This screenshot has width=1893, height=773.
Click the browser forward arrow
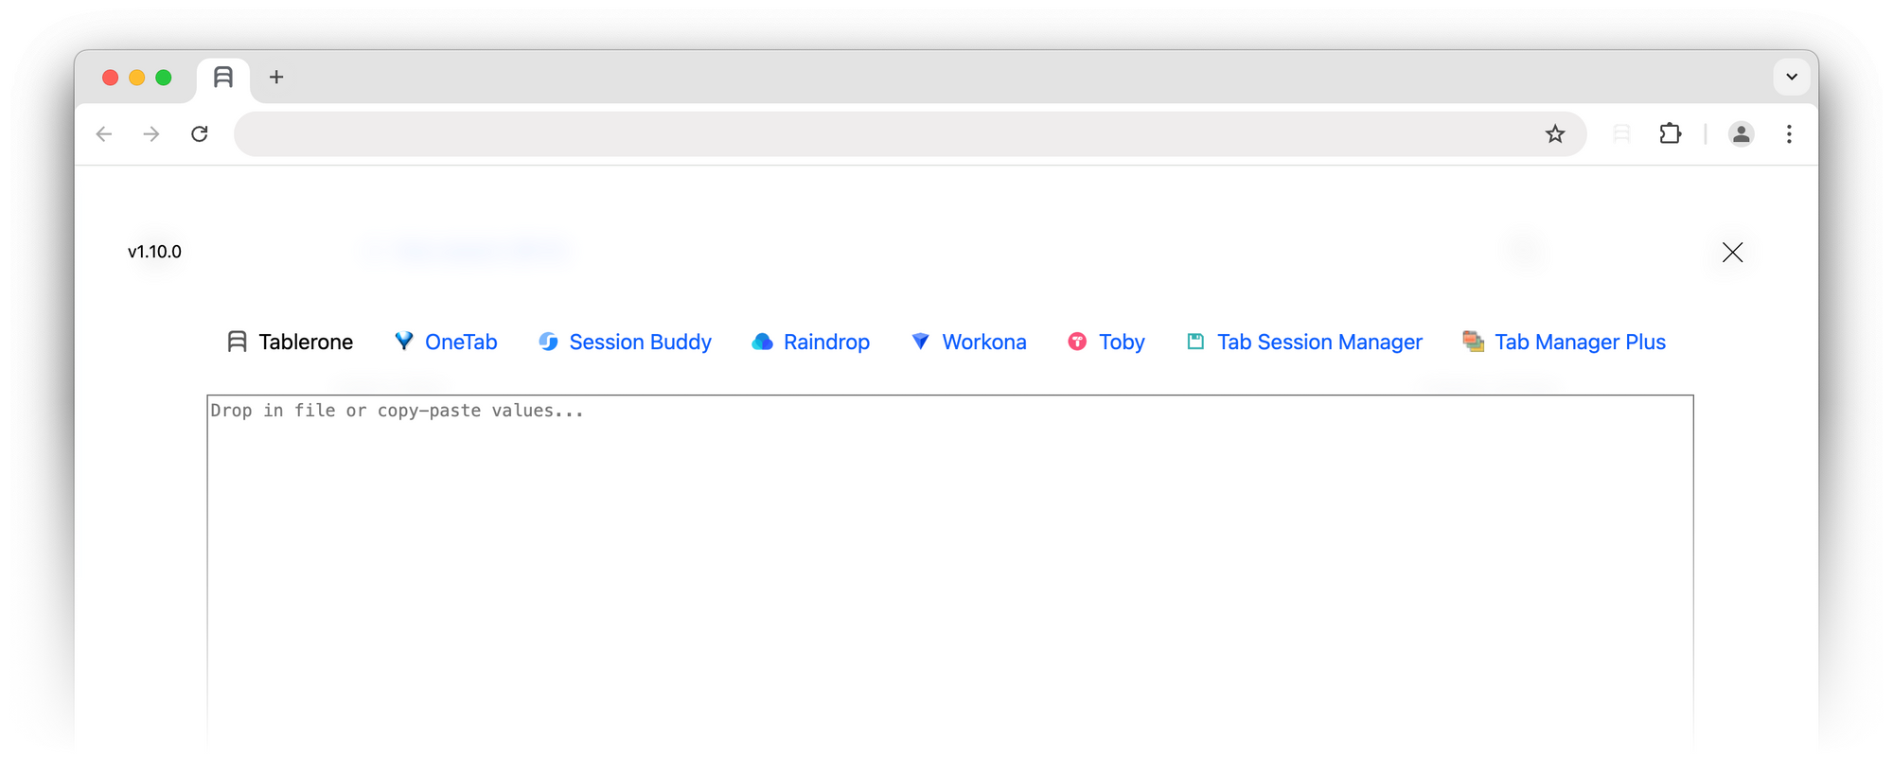[151, 134]
